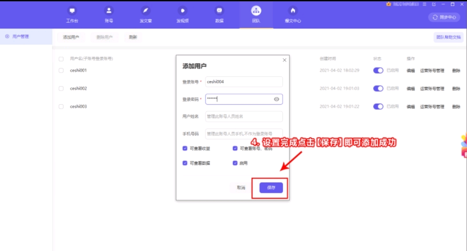467x251 pixels.
Task: Open the hamburger menu in title bar
Action: [x=425, y=4]
